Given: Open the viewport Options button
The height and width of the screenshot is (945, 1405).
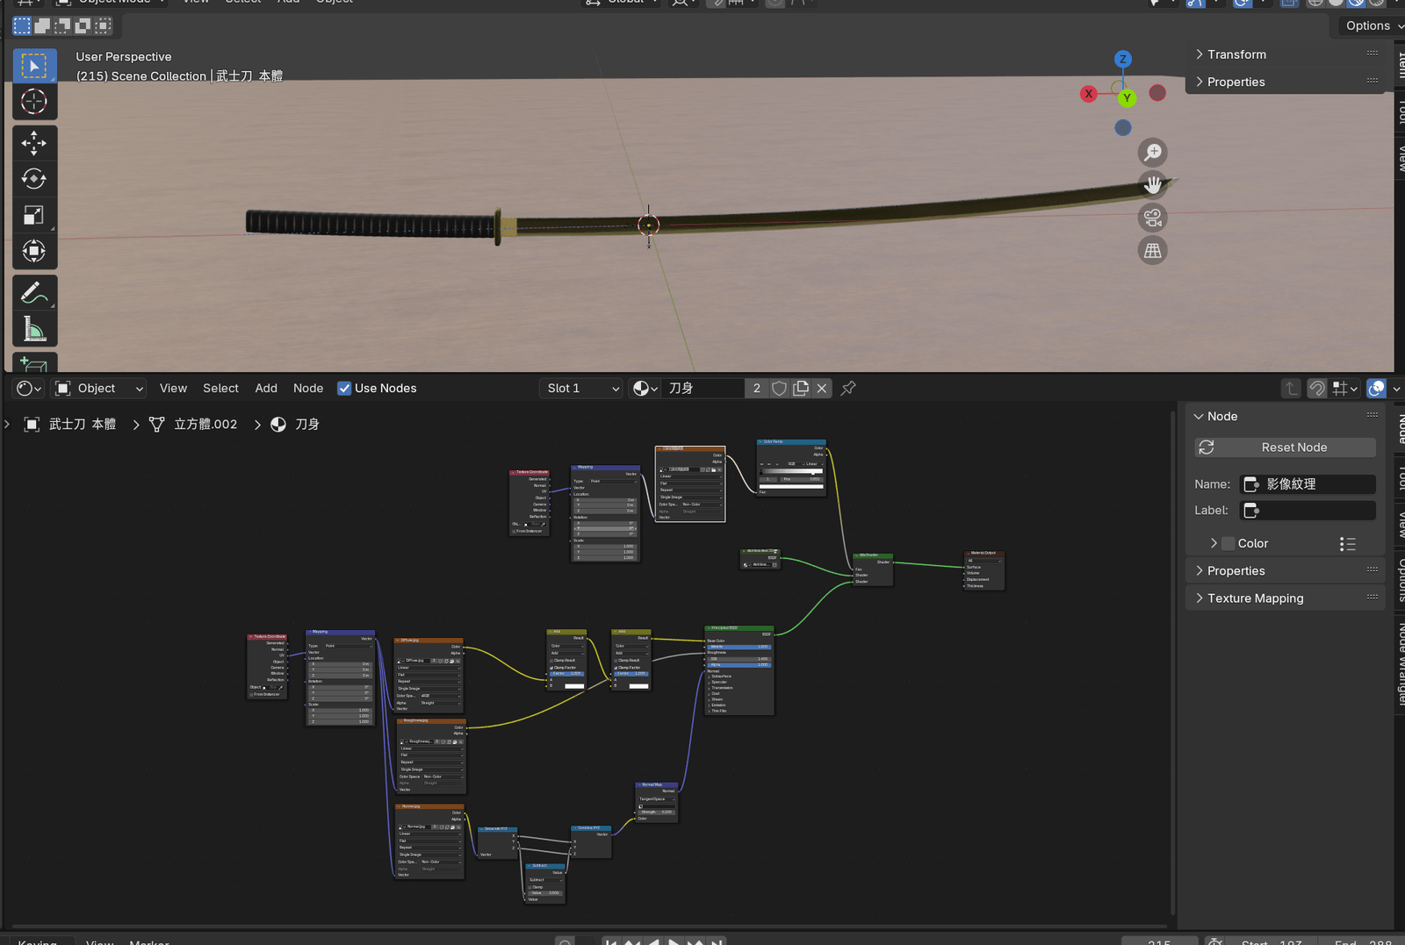Looking at the screenshot, I should [1370, 25].
